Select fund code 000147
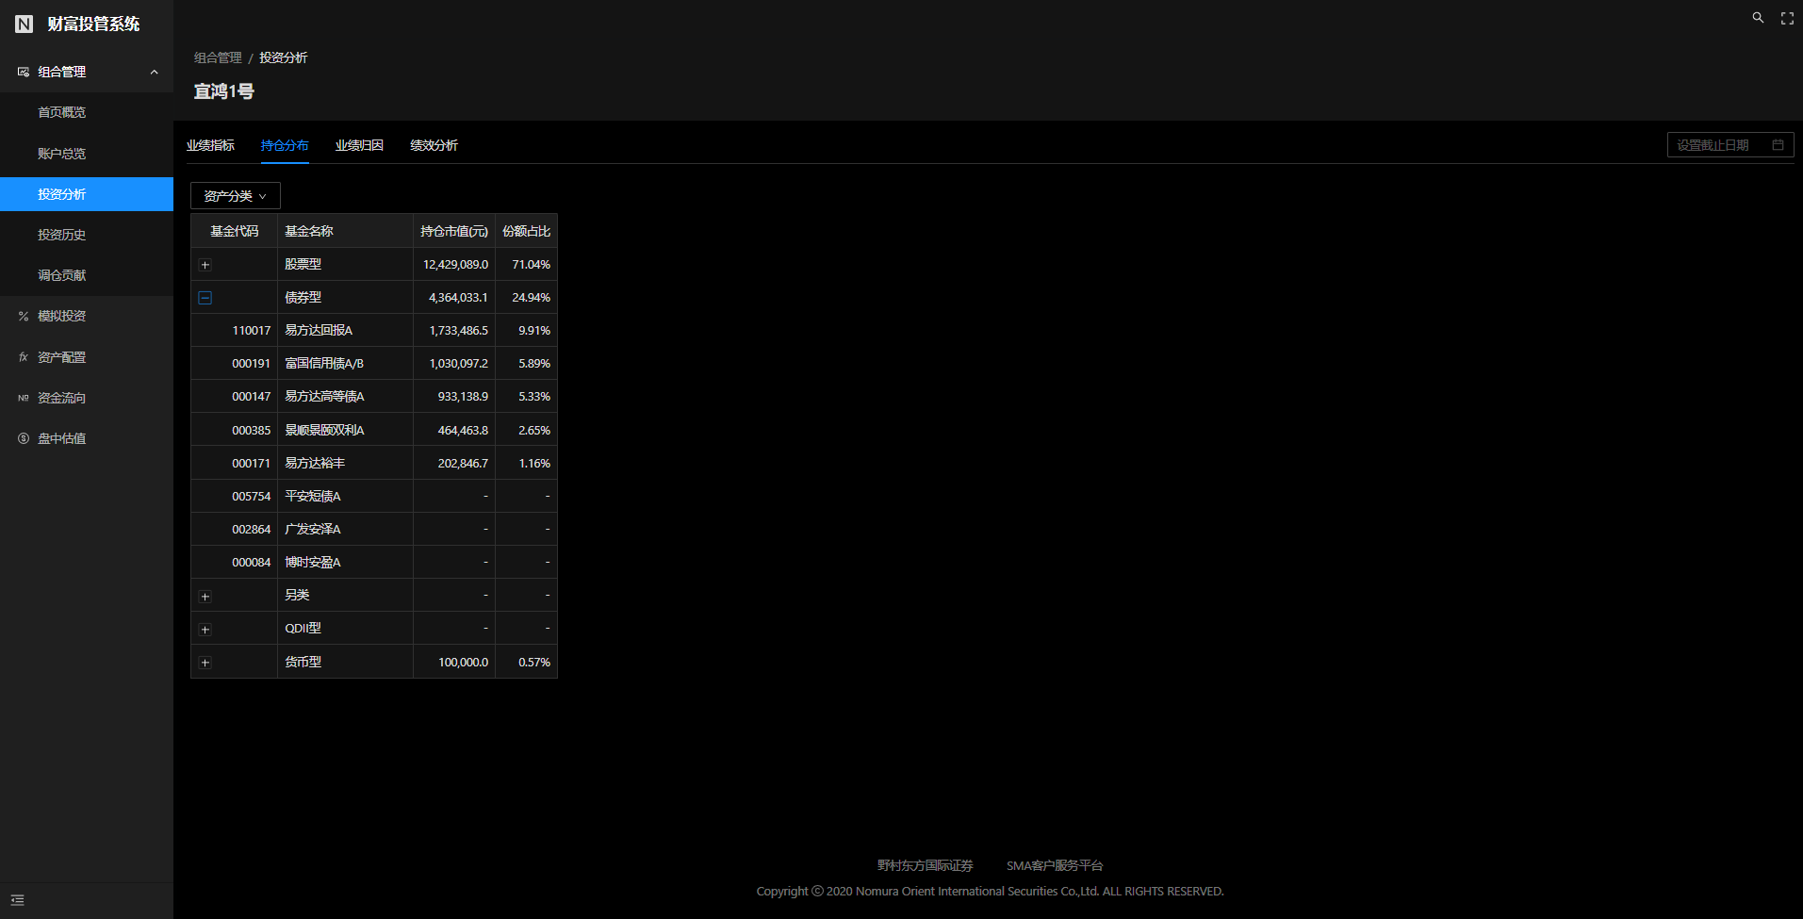 (x=252, y=397)
